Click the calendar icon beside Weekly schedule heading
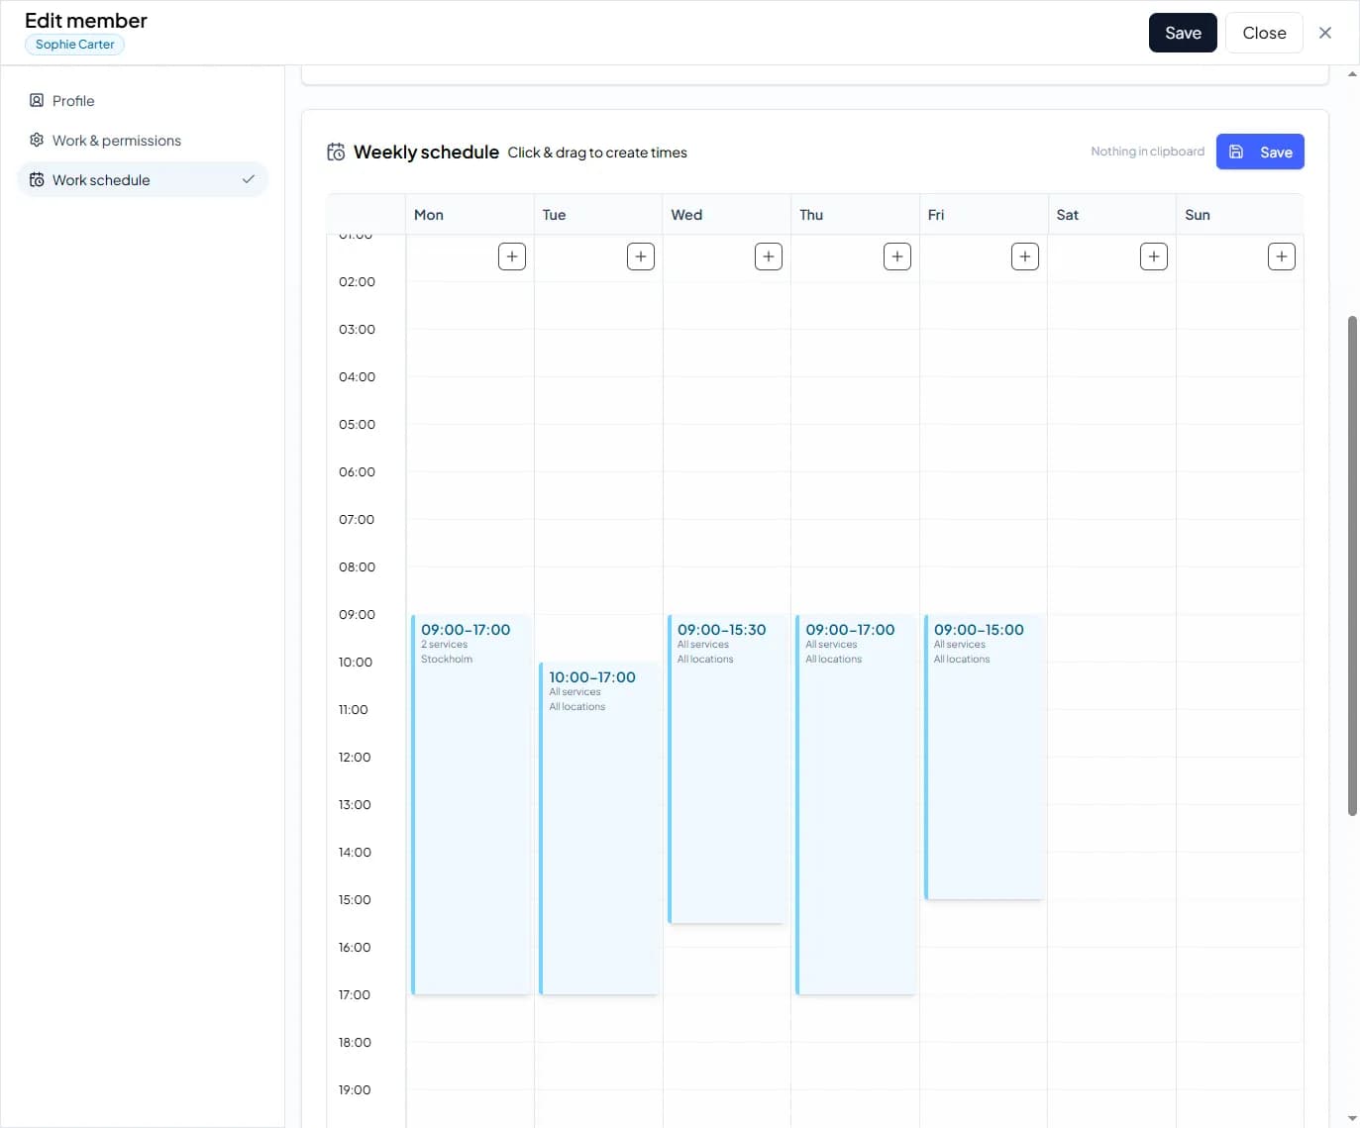1360x1128 pixels. pyautogui.click(x=335, y=152)
